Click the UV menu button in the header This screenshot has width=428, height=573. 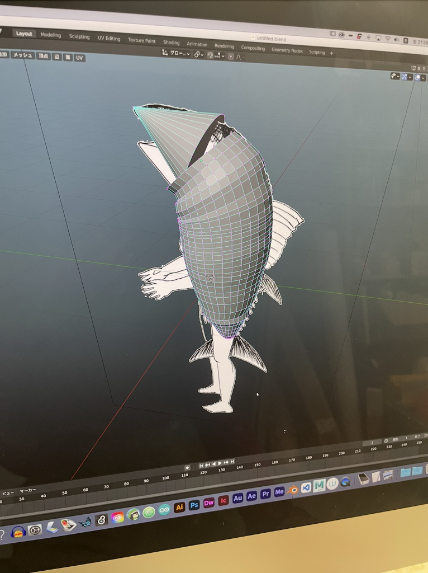point(79,58)
